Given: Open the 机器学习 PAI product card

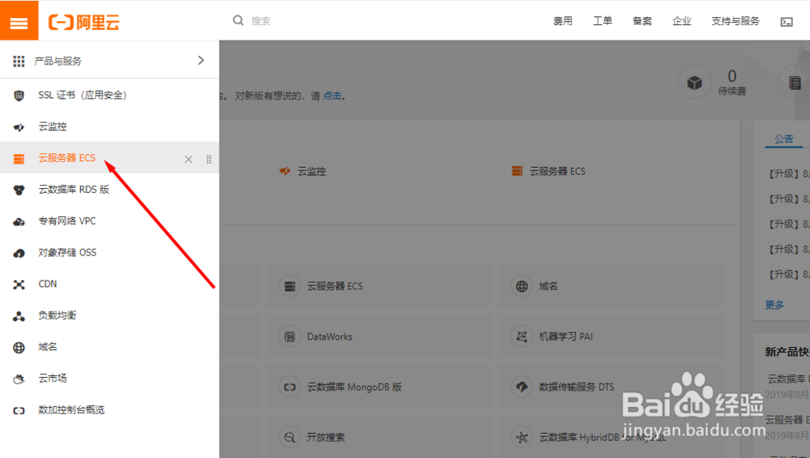Looking at the screenshot, I should click(611, 337).
